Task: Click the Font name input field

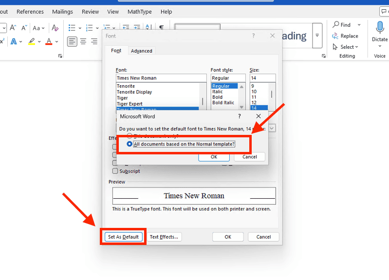Action: [161, 78]
